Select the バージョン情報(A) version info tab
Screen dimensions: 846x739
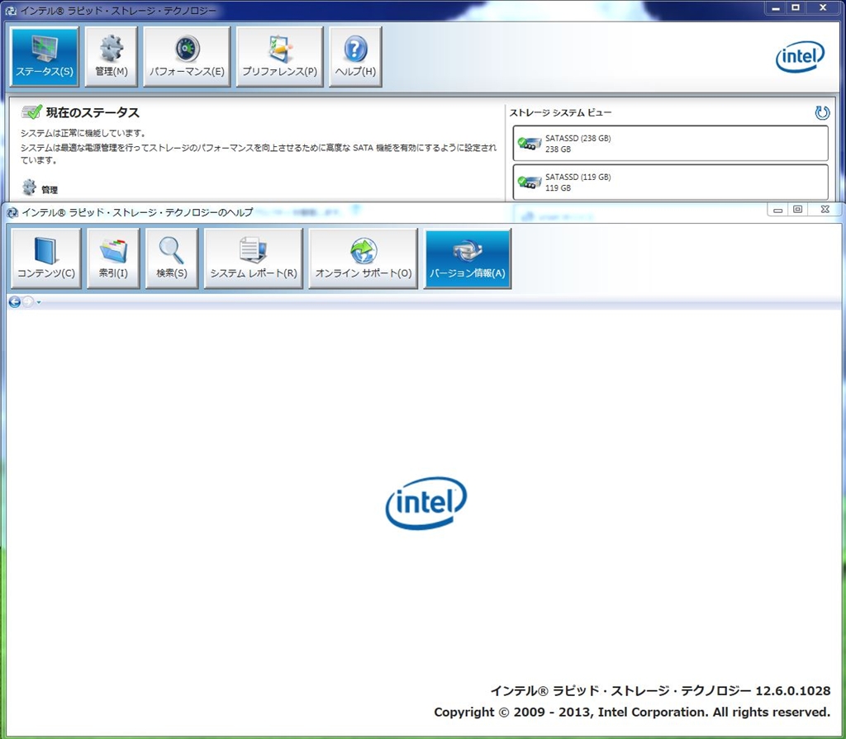click(468, 258)
